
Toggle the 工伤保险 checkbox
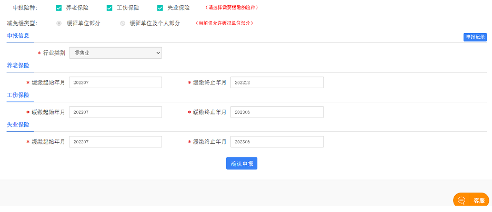(x=109, y=8)
